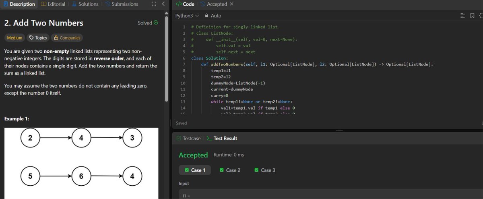Click the l1 input field
This screenshot has height=199, width=483.
click(330, 194)
